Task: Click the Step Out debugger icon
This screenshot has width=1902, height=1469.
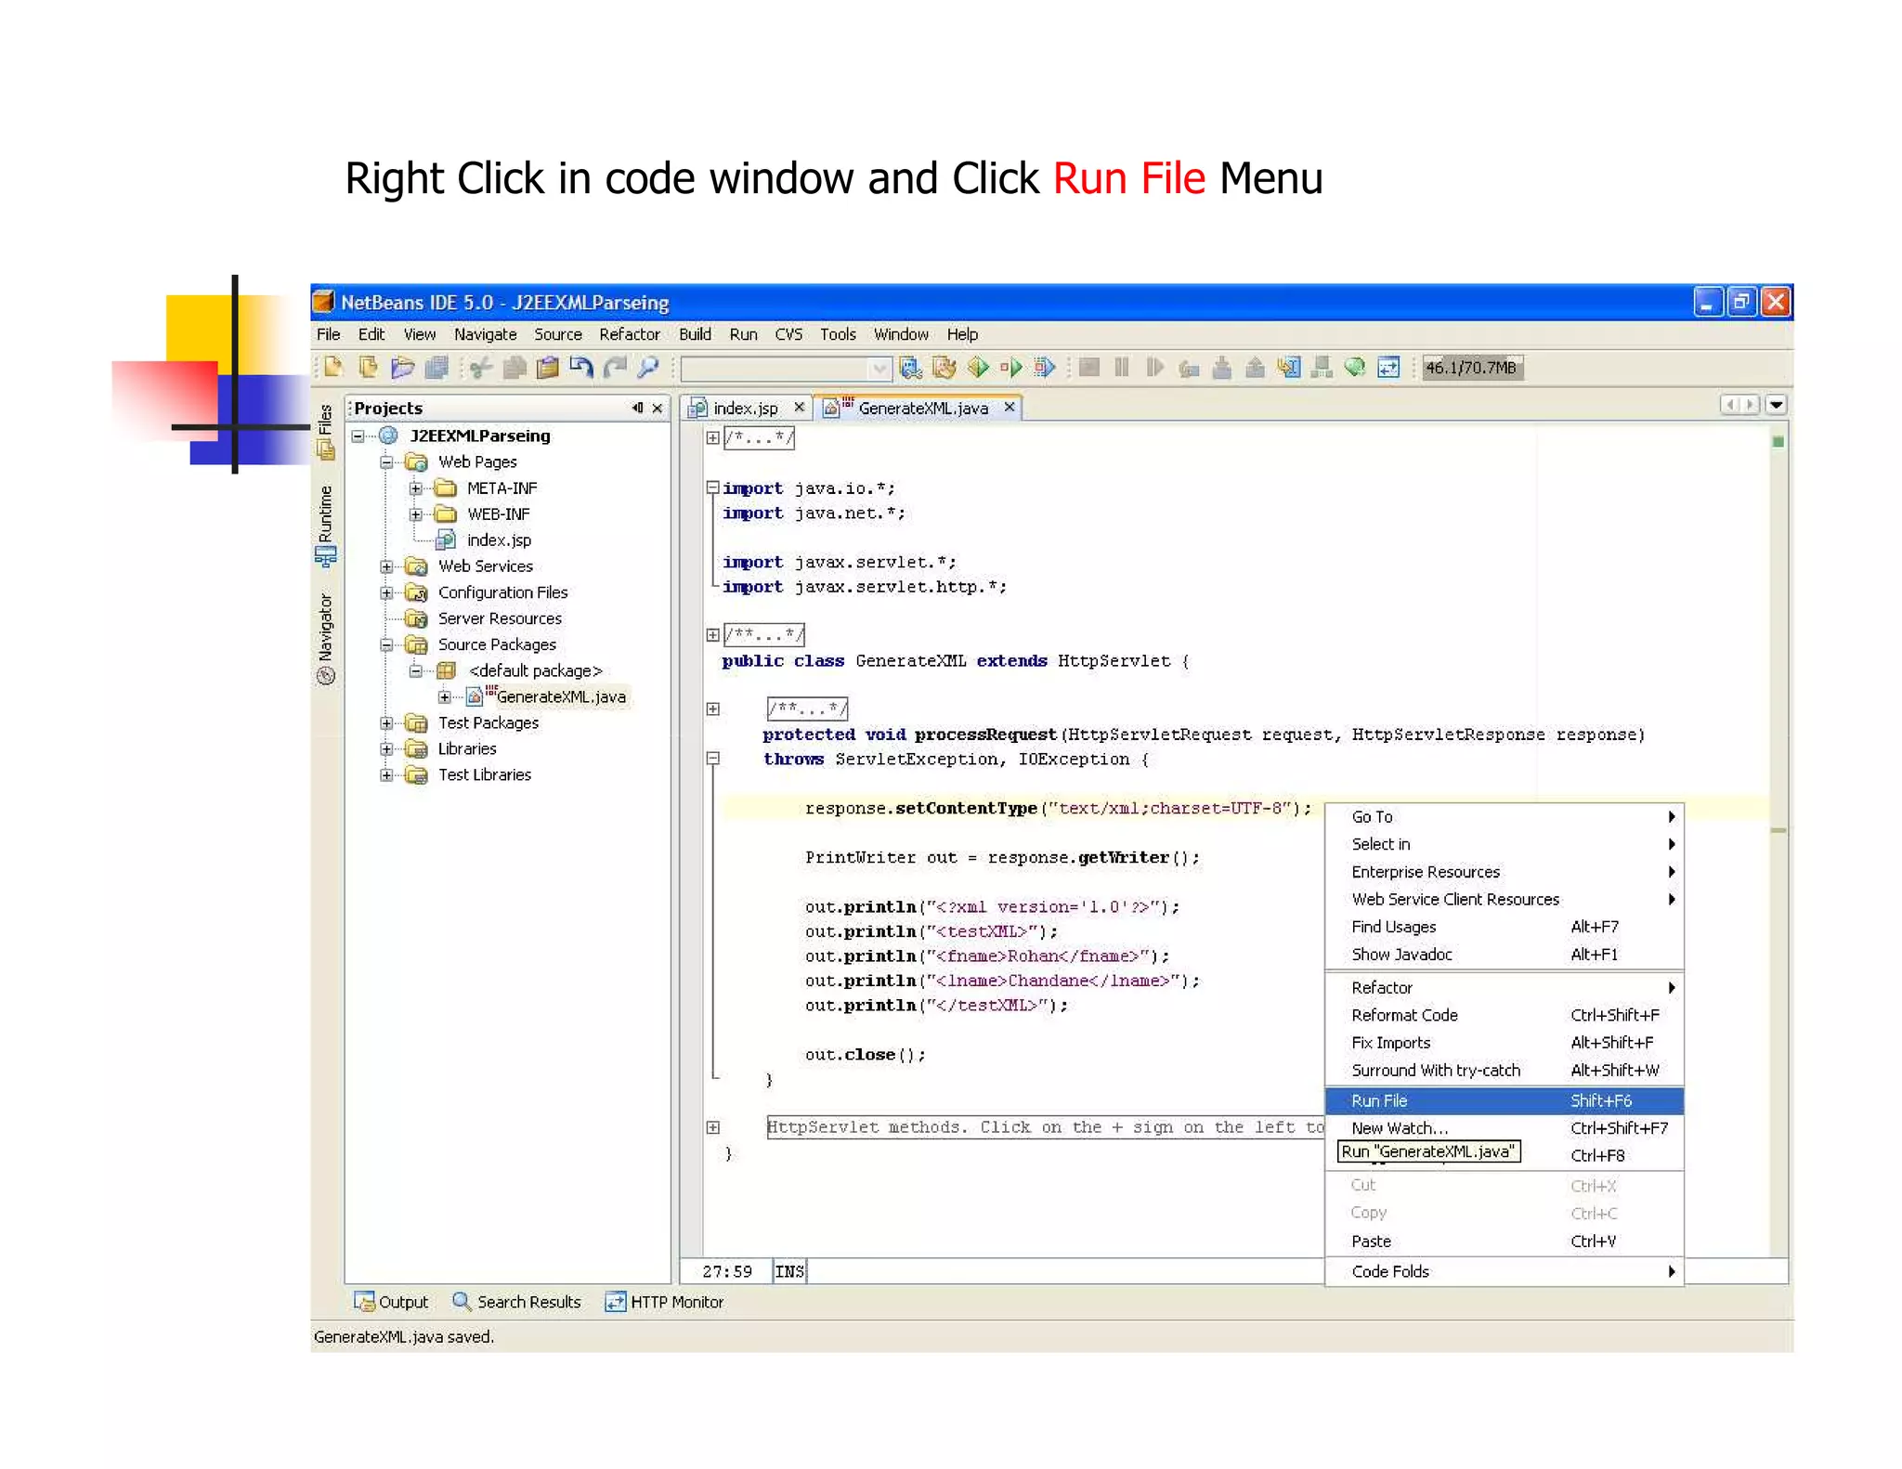Action: [x=1255, y=368]
